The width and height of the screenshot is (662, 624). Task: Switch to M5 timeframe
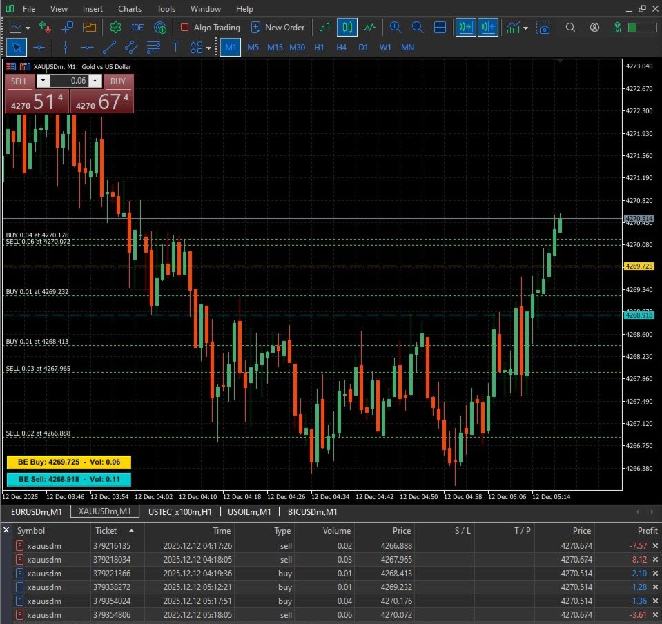[x=253, y=48]
